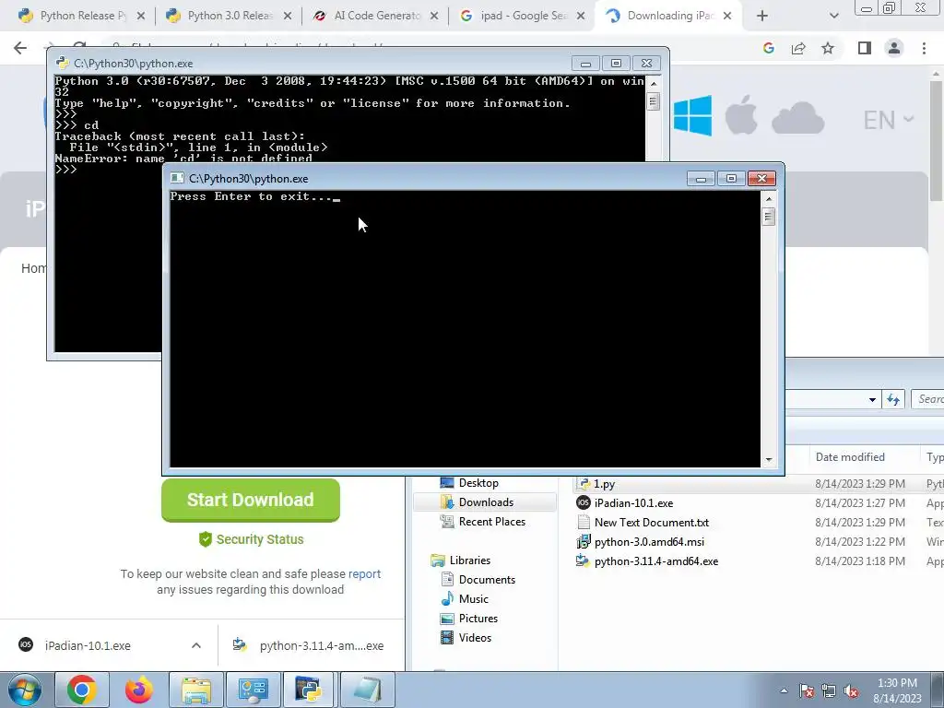Minimize the front python.exe window
The image size is (944, 708).
coord(701,179)
